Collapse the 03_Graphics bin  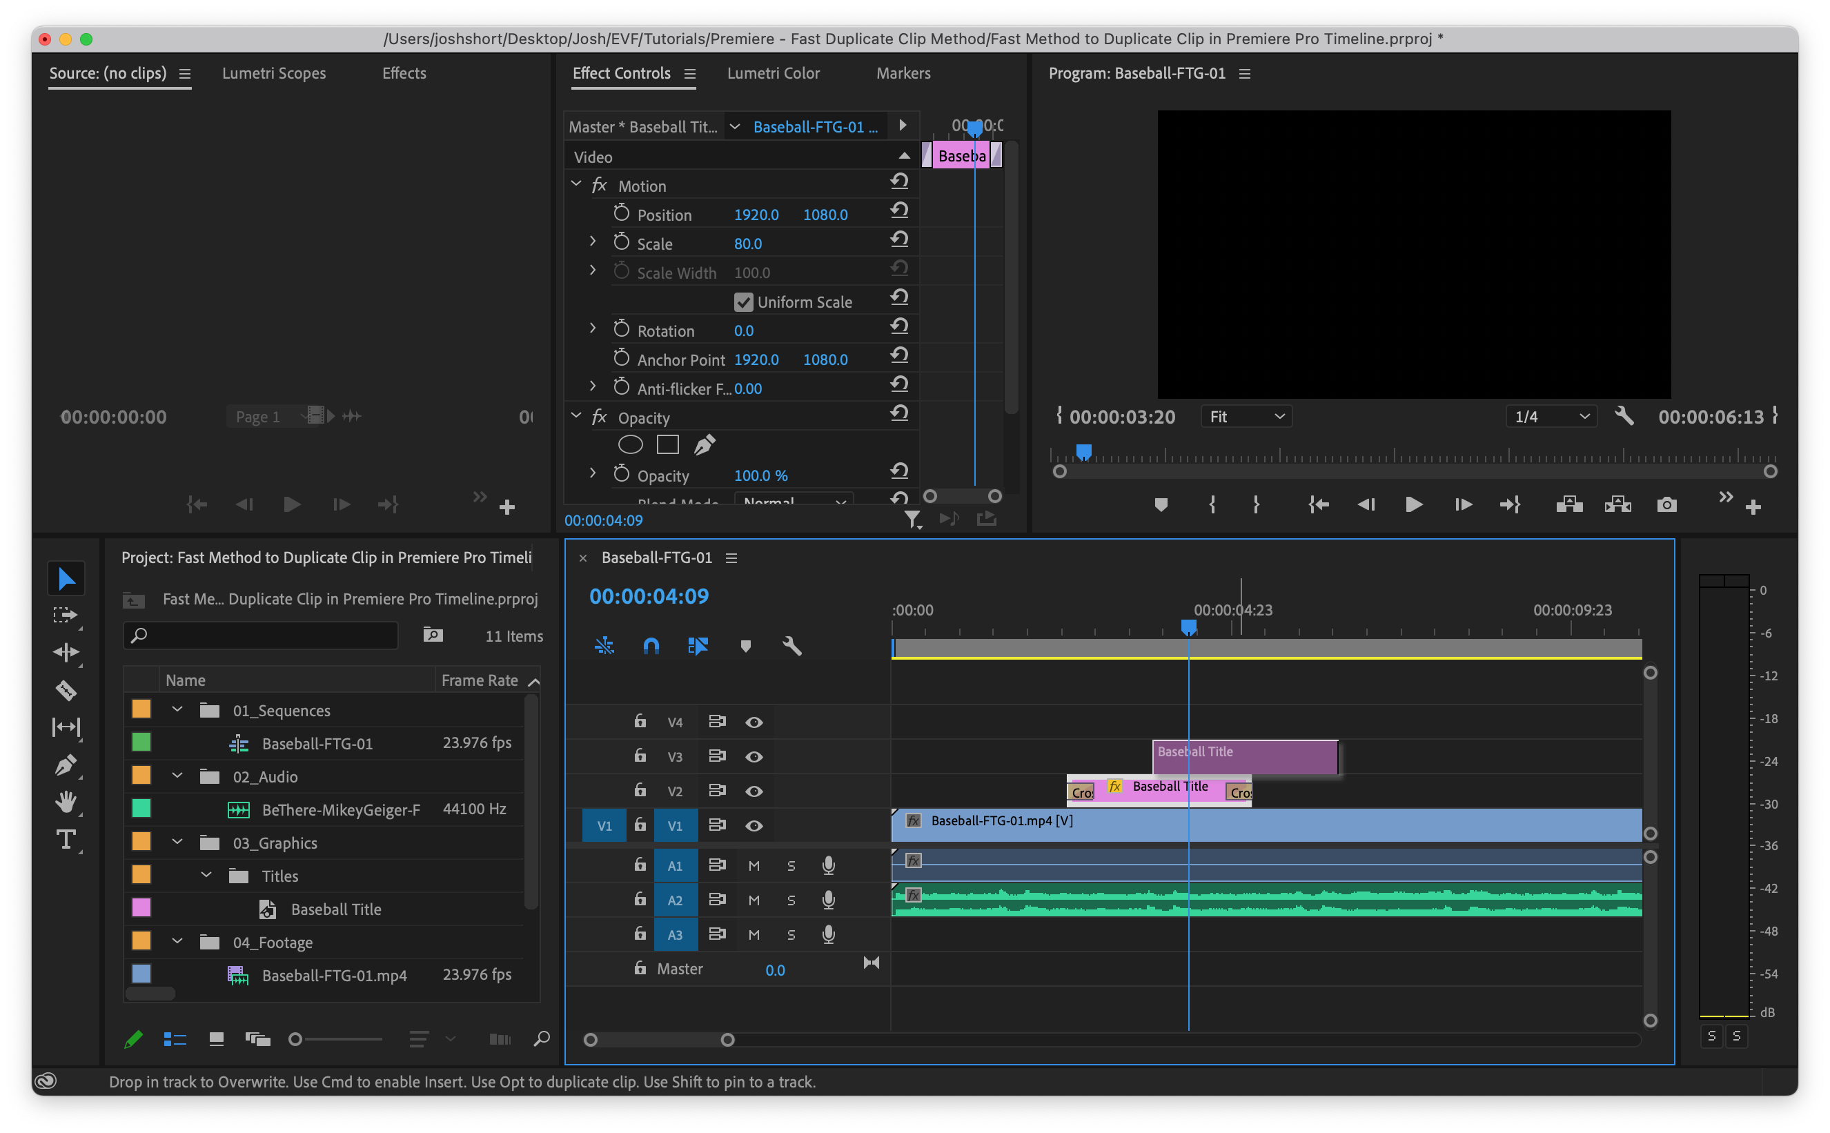coord(177,842)
